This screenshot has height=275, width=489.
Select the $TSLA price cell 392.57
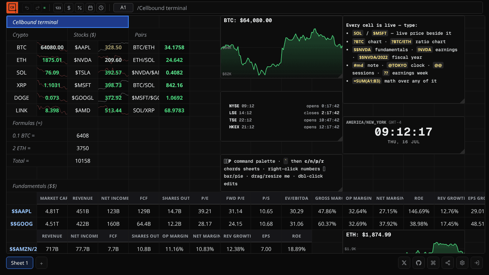(x=113, y=73)
